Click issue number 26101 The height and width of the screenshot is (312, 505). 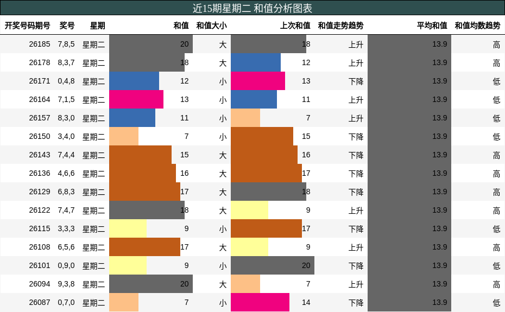pyautogui.click(x=40, y=266)
